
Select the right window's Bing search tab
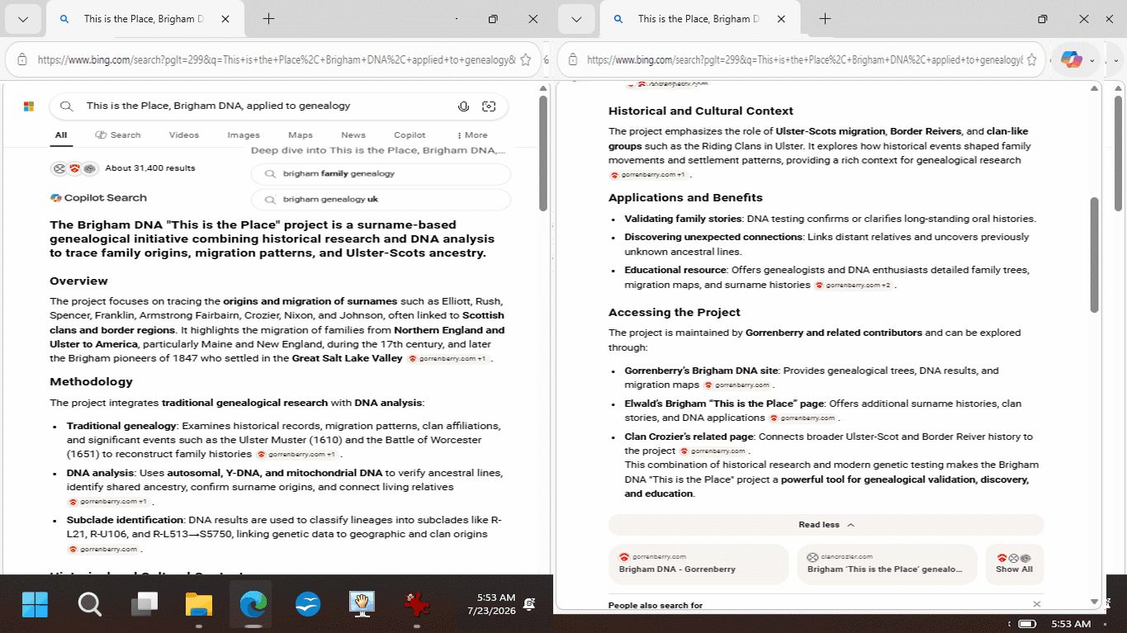click(699, 19)
